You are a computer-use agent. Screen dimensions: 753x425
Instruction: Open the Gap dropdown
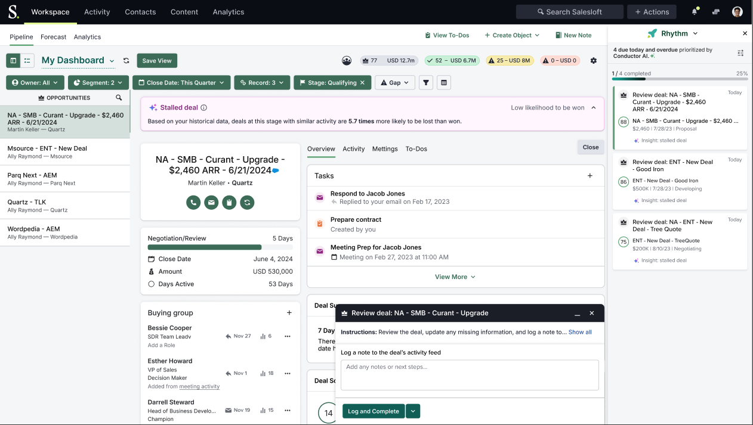(395, 83)
